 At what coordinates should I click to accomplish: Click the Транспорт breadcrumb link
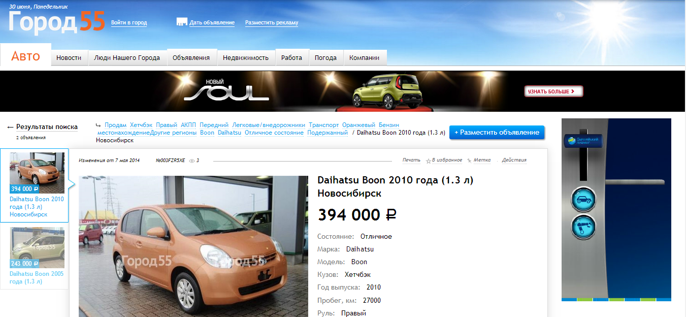(x=323, y=125)
